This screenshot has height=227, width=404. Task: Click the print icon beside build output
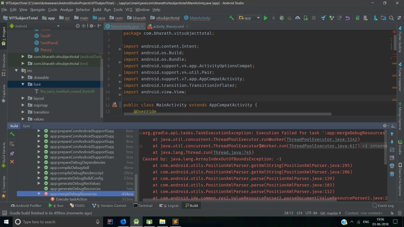392,166
